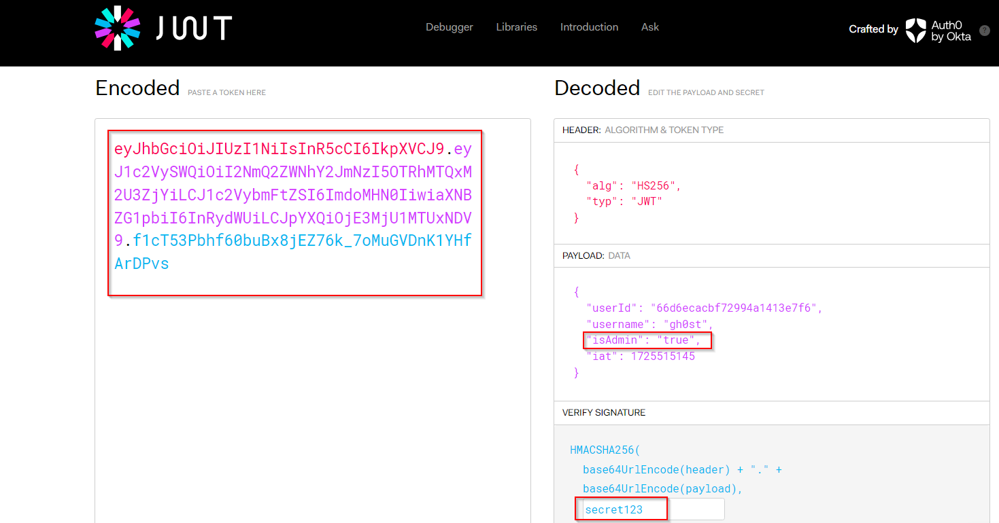Click the red header segment of token
Viewport: 999px width, 523px height.
click(280, 149)
